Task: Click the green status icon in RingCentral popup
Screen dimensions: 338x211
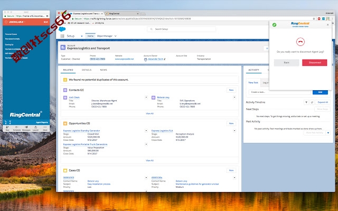Action: [x=274, y=25]
